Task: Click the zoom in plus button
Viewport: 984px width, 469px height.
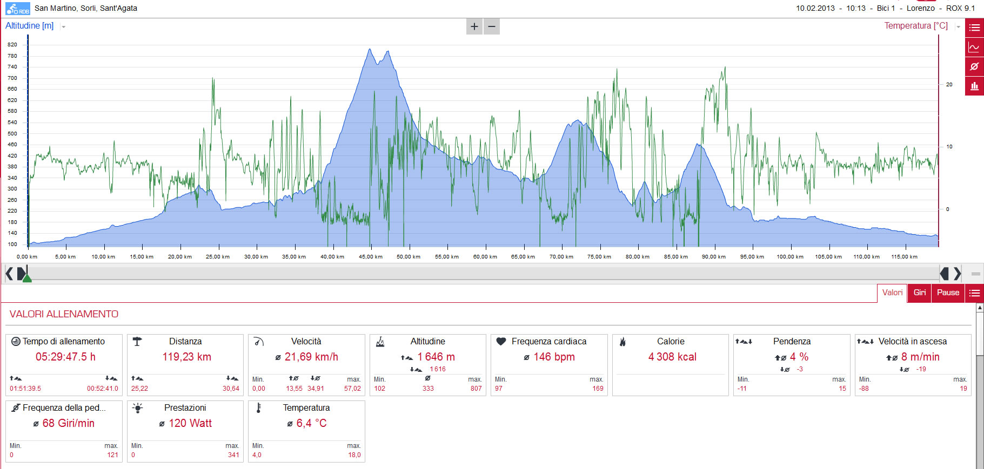Action: 474,26
